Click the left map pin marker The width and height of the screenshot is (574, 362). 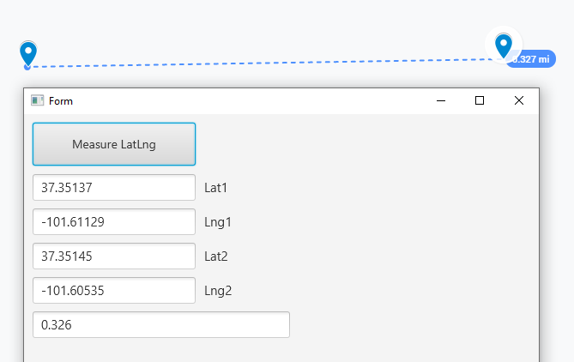[28, 53]
